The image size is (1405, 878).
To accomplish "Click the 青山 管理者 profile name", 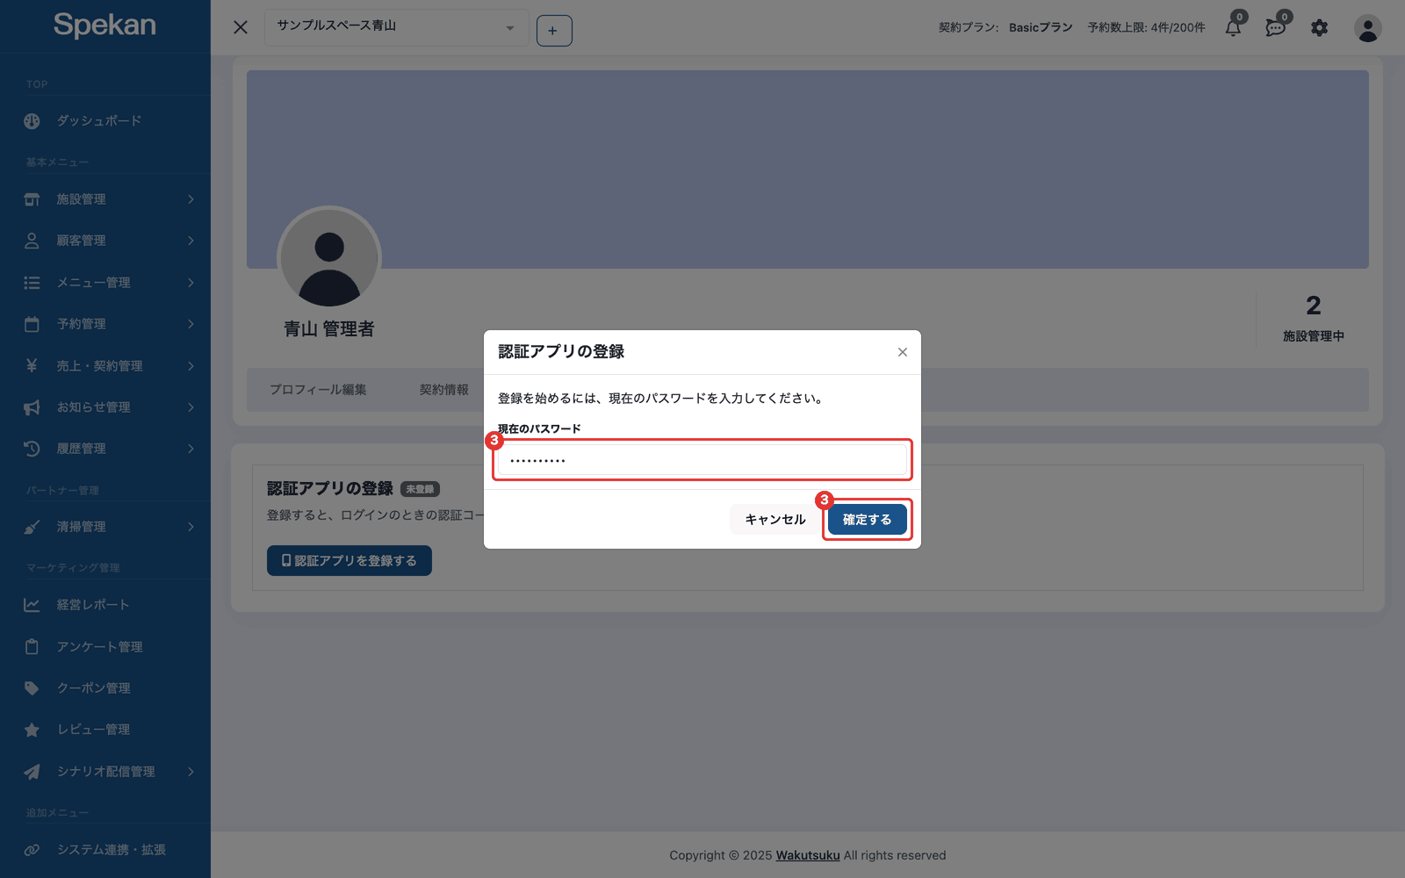I will tap(329, 329).
